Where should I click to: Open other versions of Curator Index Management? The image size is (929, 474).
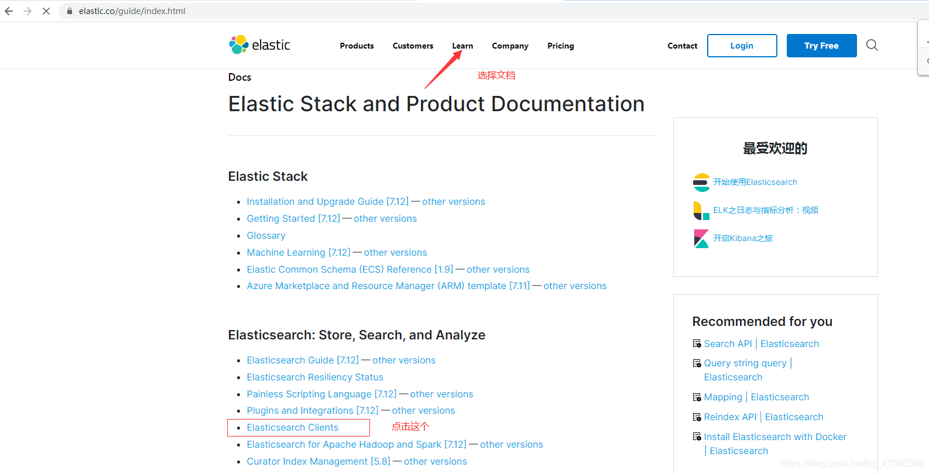(435, 461)
